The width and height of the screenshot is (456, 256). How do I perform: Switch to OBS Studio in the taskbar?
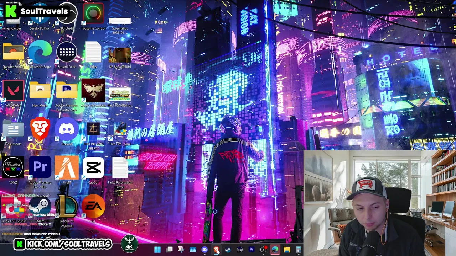(263, 250)
